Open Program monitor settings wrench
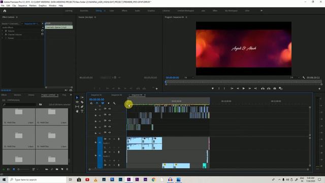 (304, 78)
